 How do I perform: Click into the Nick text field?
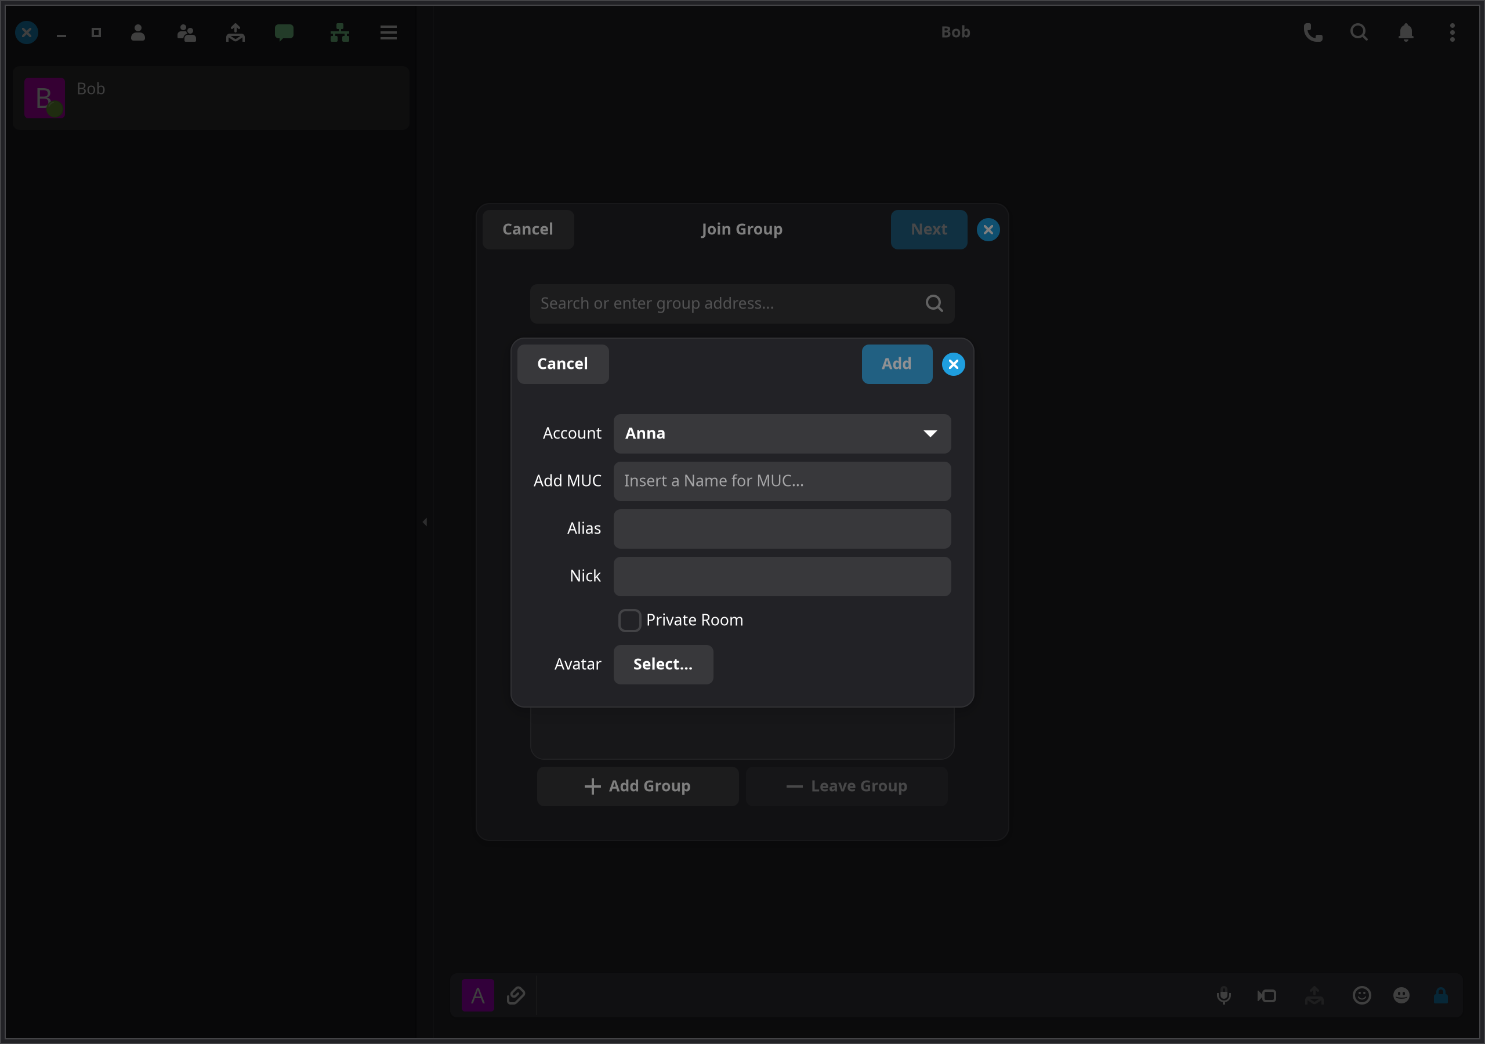[x=782, y=577]
